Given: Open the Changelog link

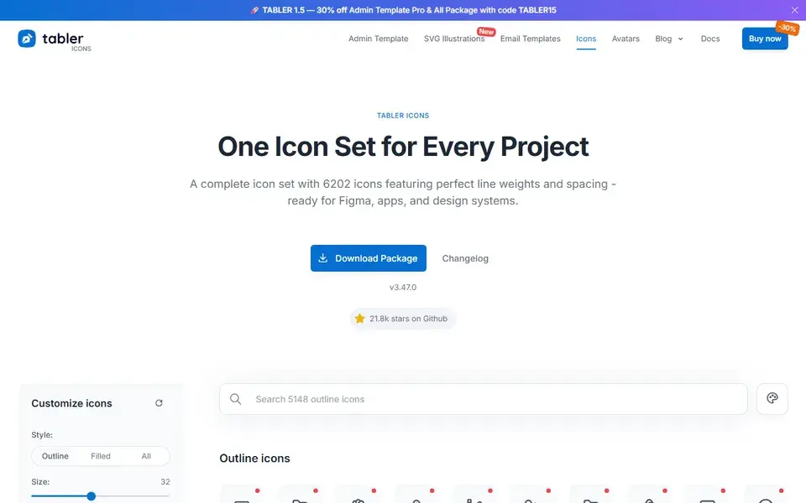Looking at the screenshot, I should 465,258.
